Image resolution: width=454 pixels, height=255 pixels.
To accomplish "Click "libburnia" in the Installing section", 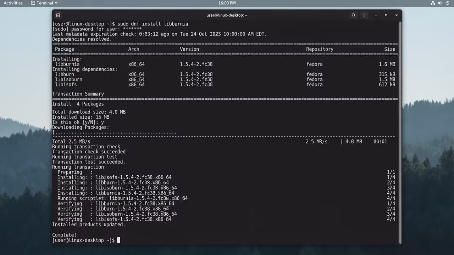I will [x=67, y=64].
